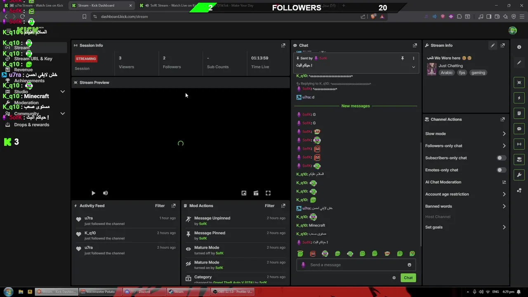Pop out the Activity Feed panel

pos(173,205)
